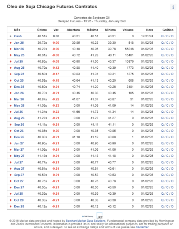Open the Dec 25 contract link
Image resolution: width=179 pixels, height=229 pixels.
pyautogui.click(x=19, y=87)
